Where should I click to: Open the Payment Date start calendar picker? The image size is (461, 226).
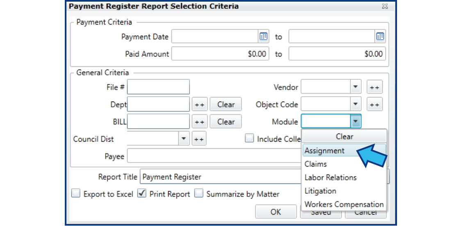[263, 37]
